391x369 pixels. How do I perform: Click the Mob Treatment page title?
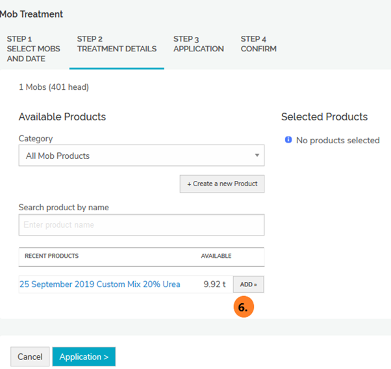(x=31, y=14)
